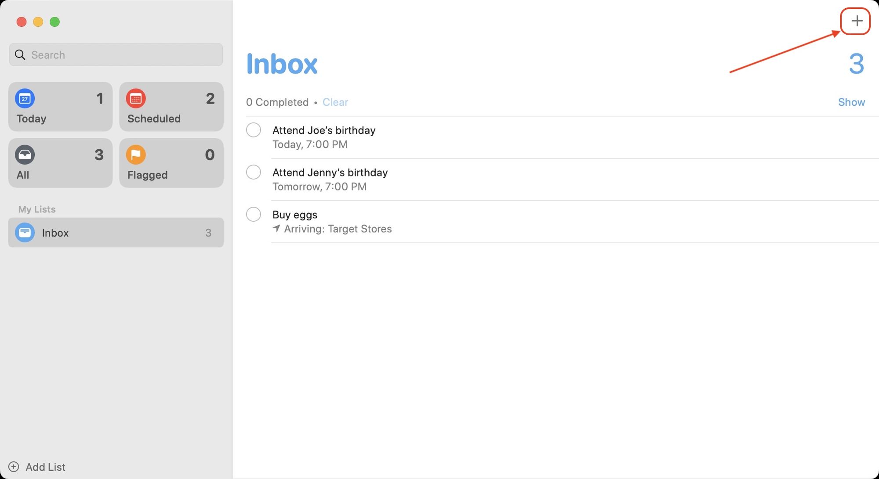Select the red Scheduled calendar icon
This screenshot has width=879, height=479.
pos(136,98)
